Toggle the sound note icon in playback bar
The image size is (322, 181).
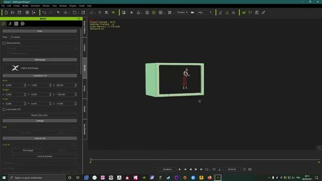tap(219, 169)
